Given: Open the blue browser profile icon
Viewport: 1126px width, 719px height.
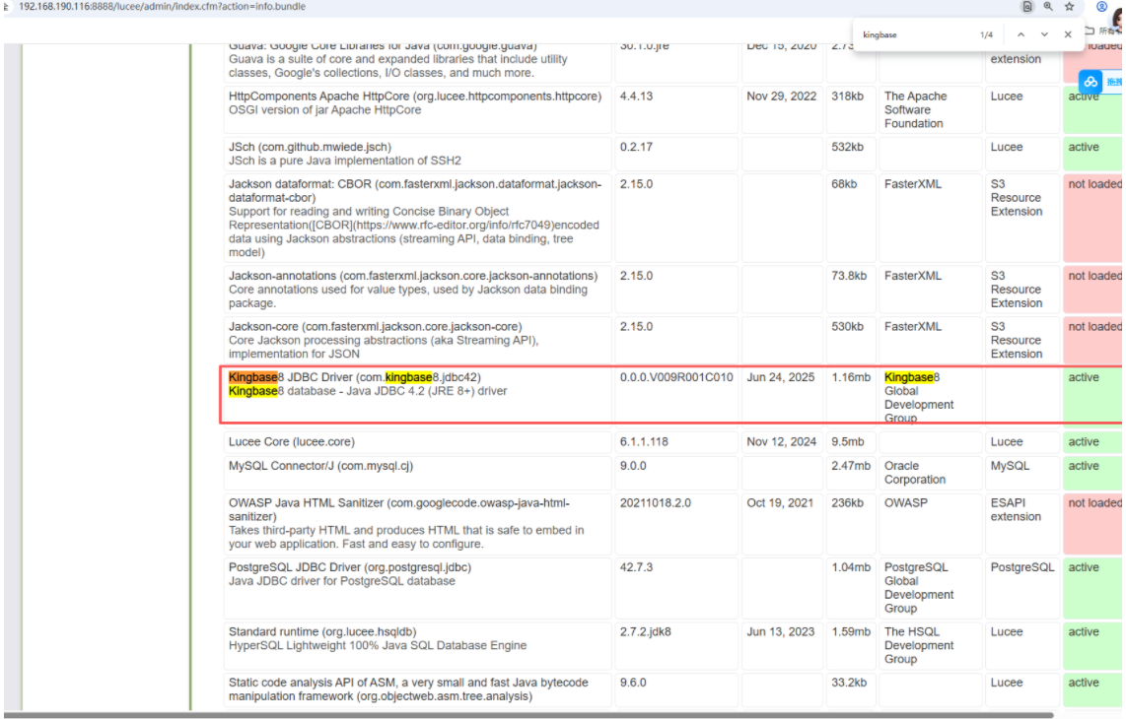Looking at the screenshot, I should click(1101, 6).
